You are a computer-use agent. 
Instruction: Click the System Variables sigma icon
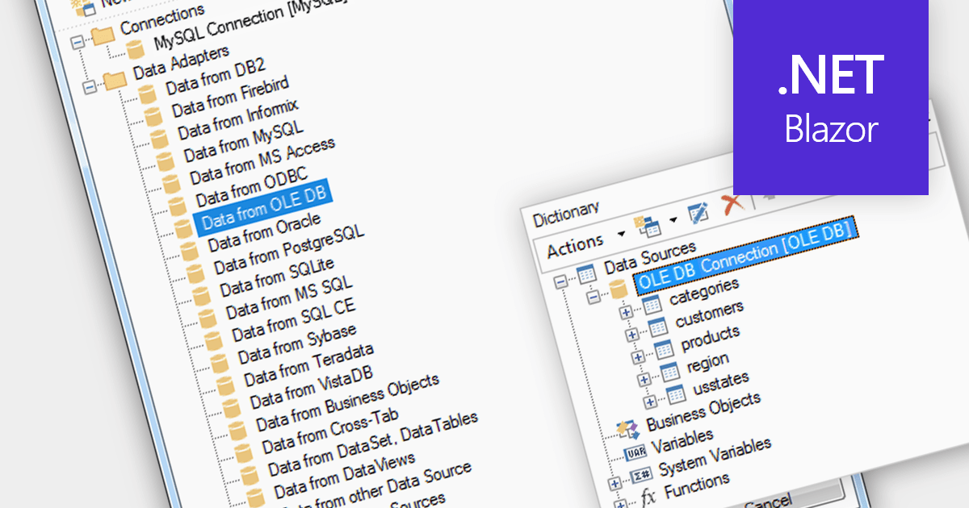pos(640,474)
